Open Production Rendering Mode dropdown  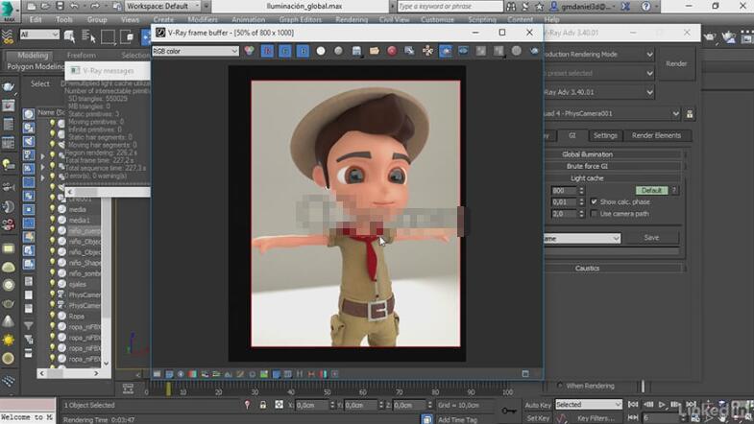[x=599, y=55]
